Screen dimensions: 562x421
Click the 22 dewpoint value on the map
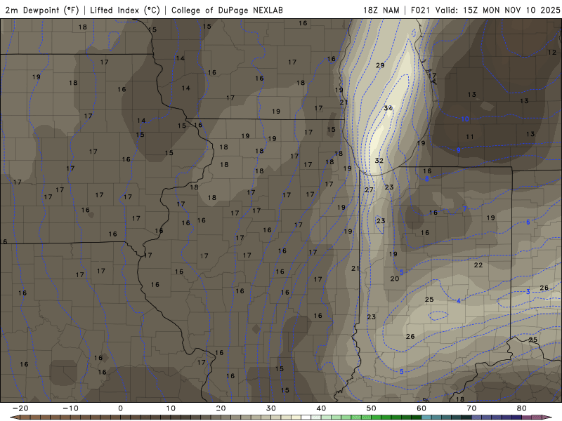[x=478, y=265]
